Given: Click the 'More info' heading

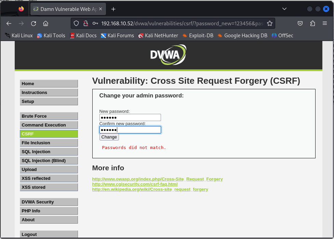Looking at the screenshot, I should coord(108,168).
